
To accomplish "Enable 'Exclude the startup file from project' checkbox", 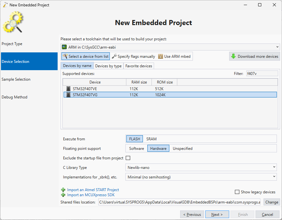I will (128, 158).
